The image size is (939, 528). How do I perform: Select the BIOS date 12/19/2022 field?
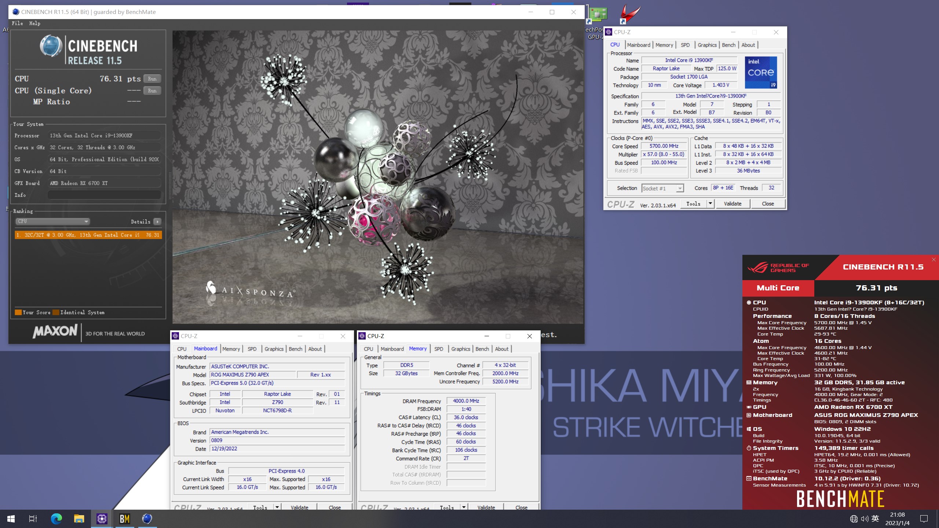click(x=277, y=449)
